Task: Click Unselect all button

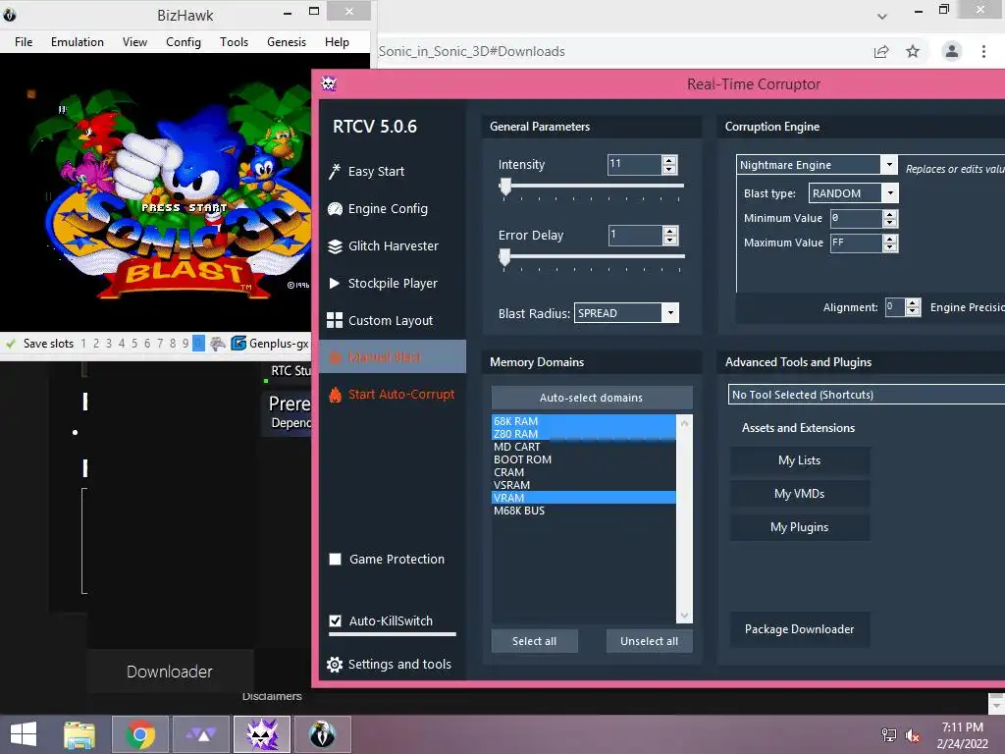Action: point(650,641)
